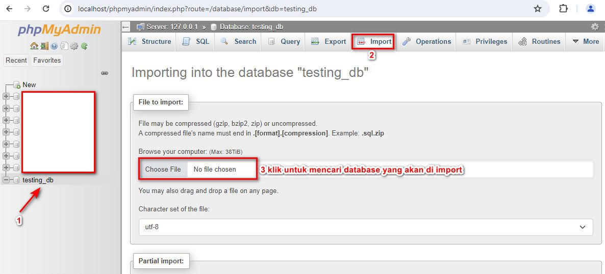Open the More tab dropdown
The width and height of the screenshot is (605, 274).
(585, 42)
